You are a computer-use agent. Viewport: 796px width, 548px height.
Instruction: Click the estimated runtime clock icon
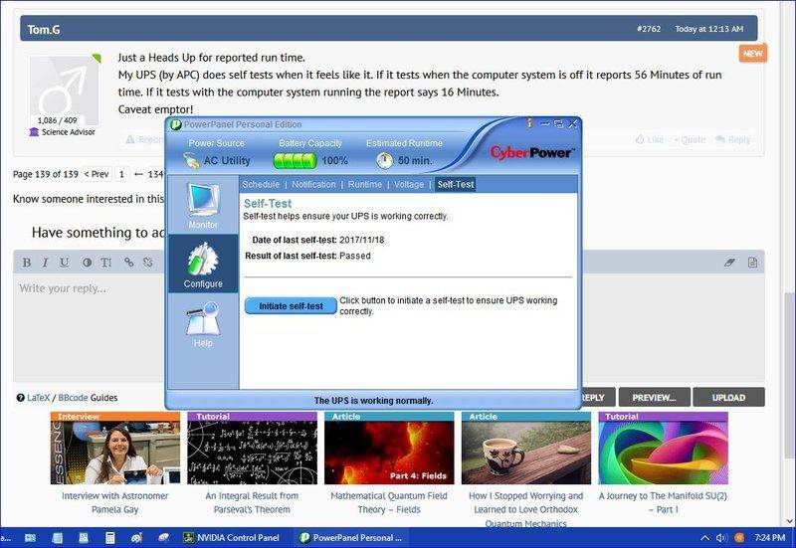[385, 161]
